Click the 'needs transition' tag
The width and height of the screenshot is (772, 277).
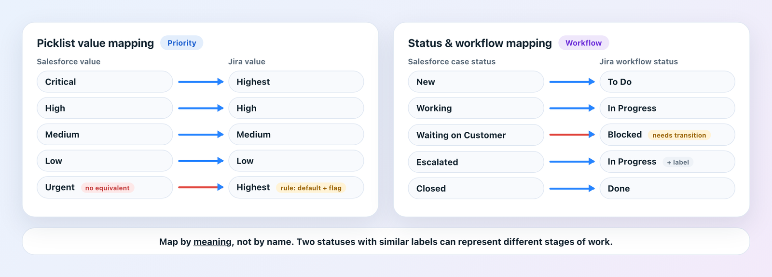(679, 135)
